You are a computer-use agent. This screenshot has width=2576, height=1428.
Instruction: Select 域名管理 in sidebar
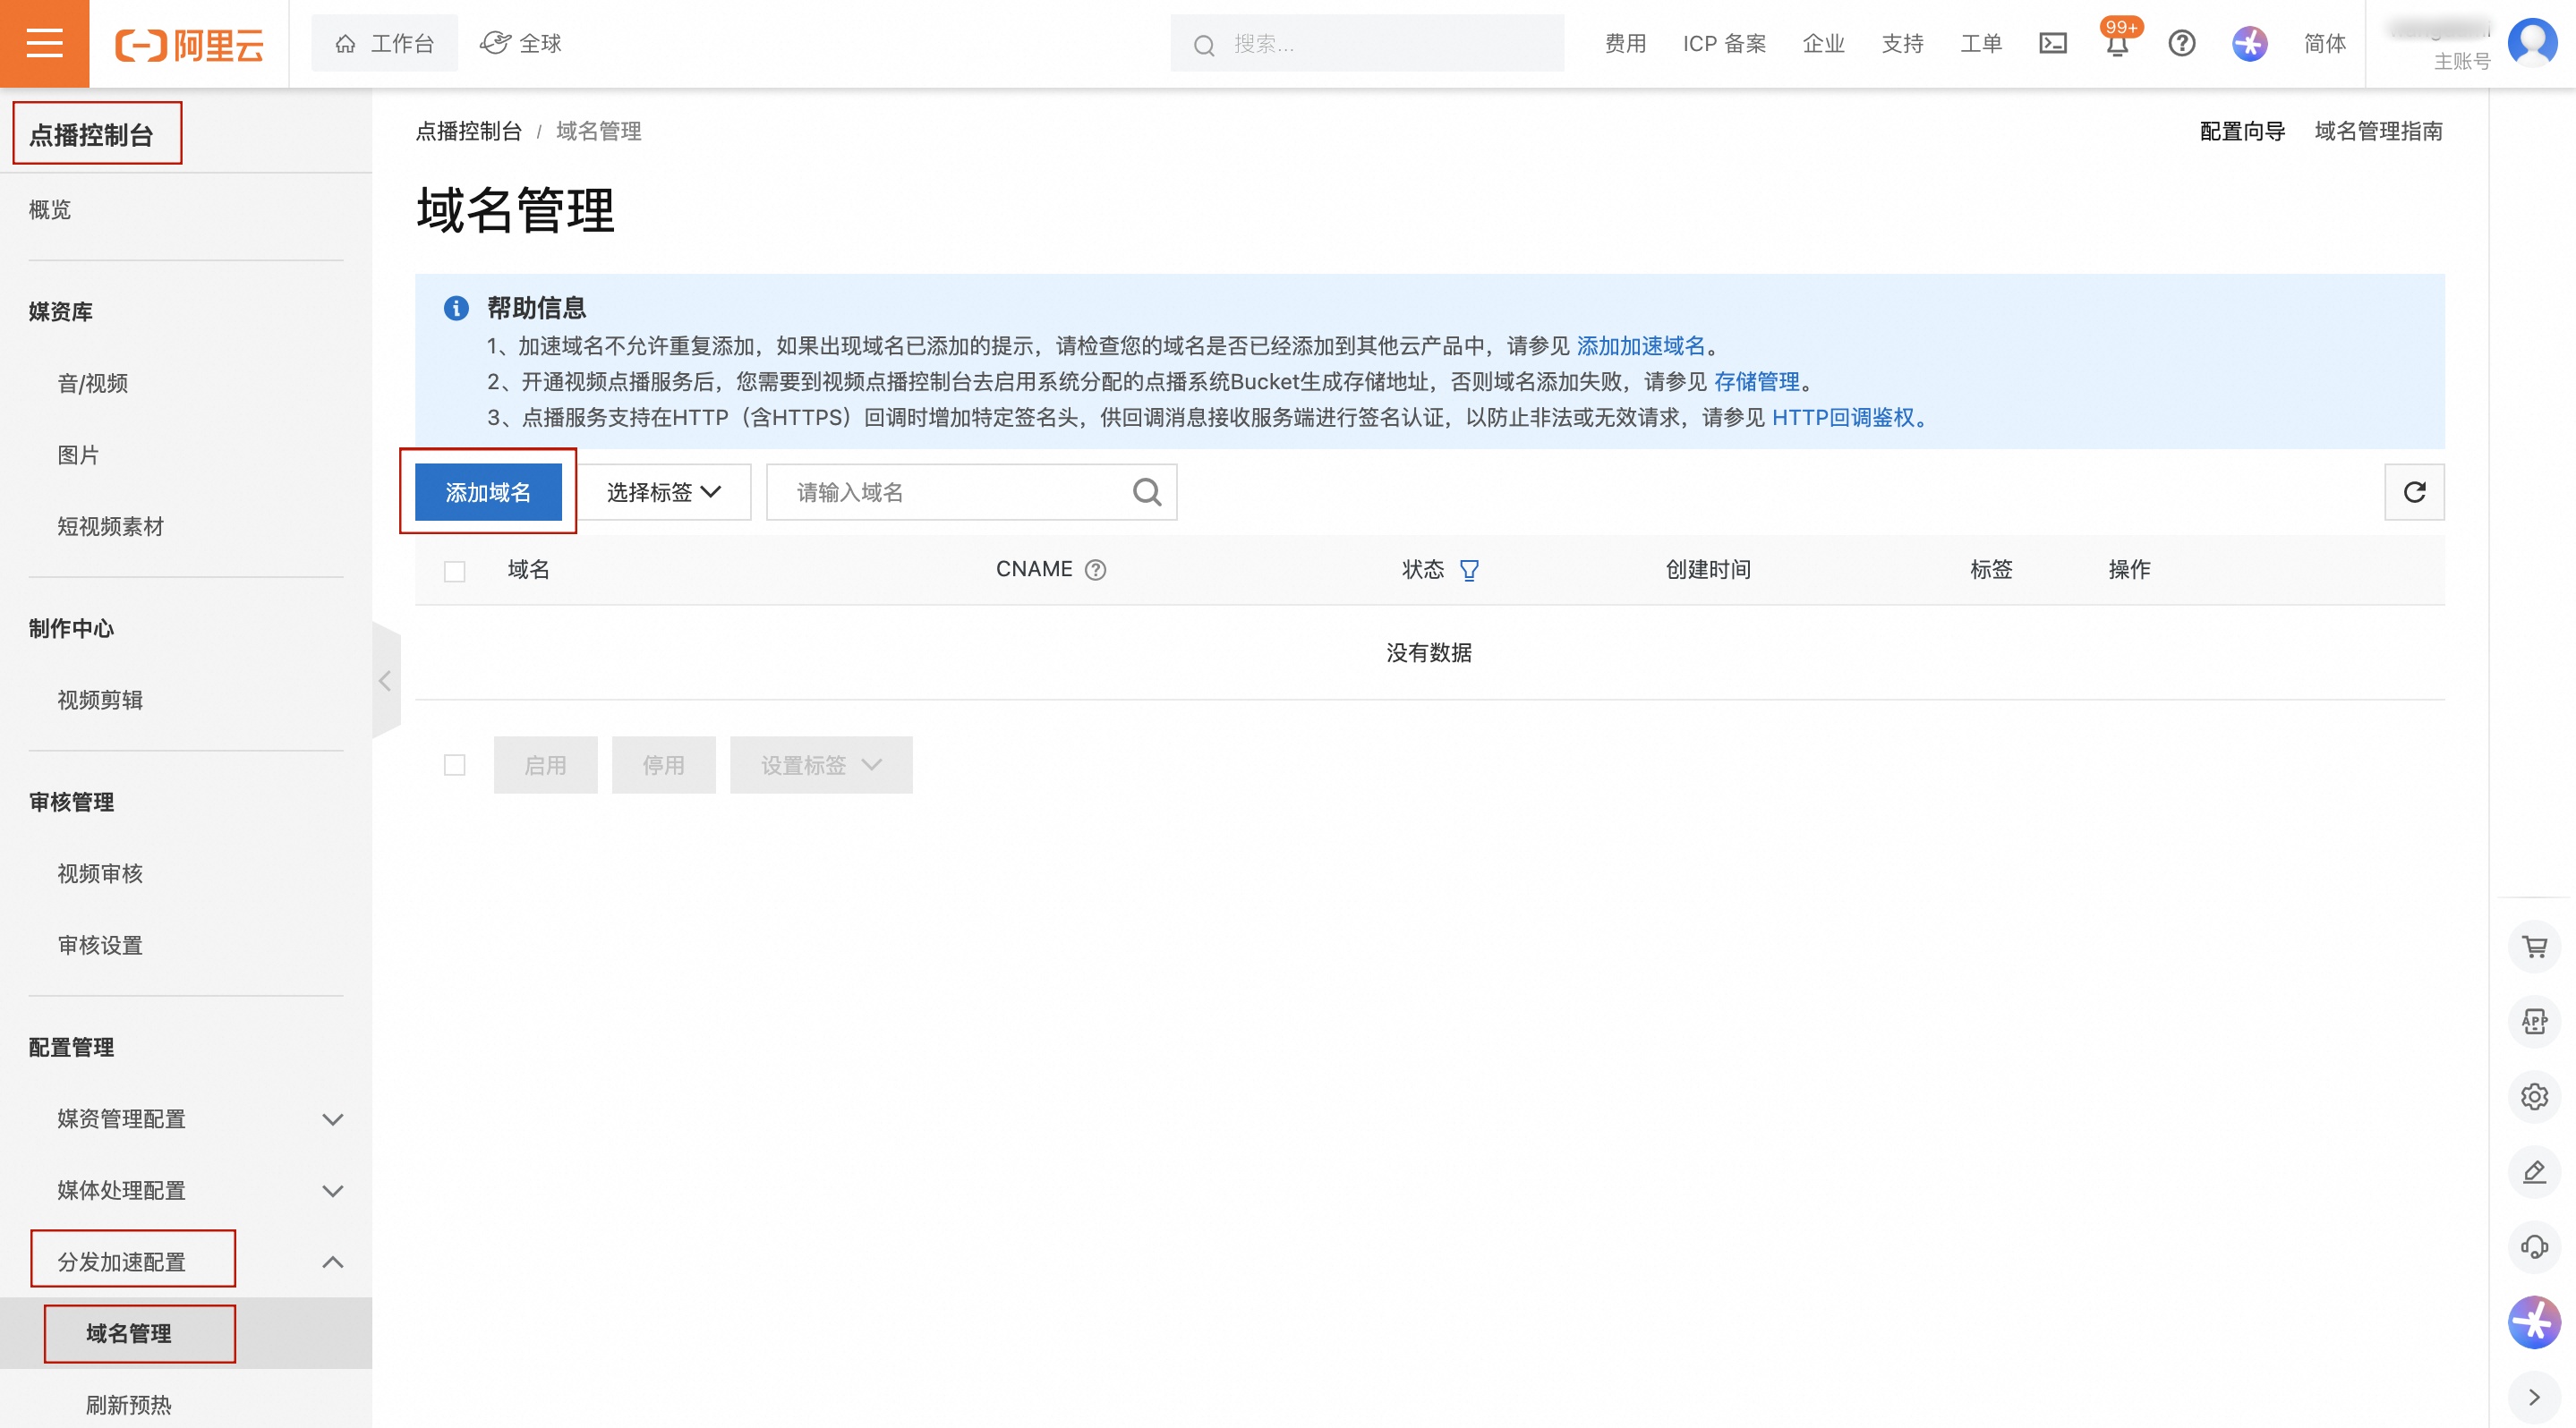coord(186,1333)
